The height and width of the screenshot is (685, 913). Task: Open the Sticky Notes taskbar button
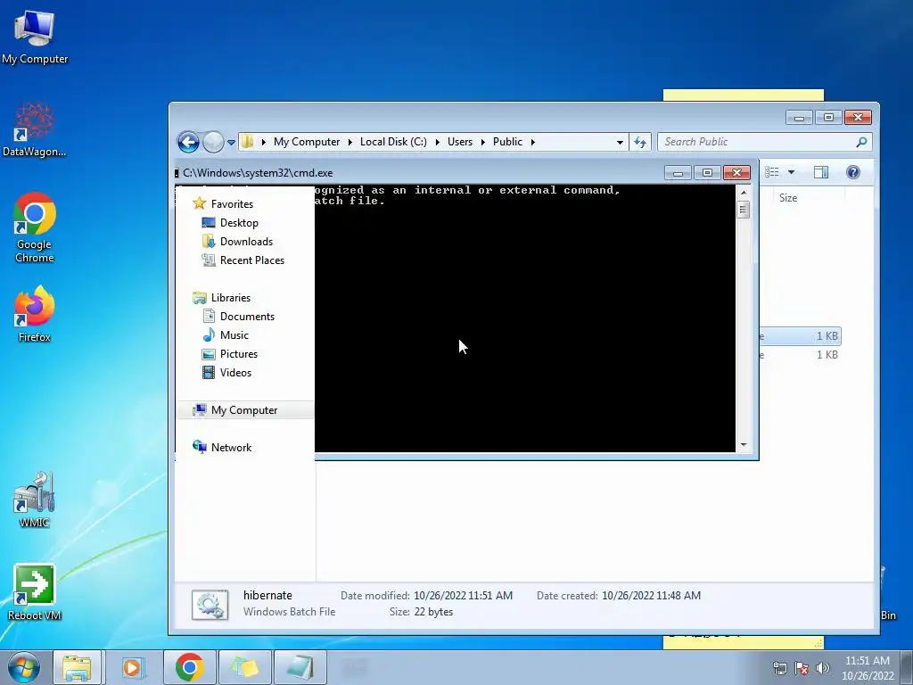click(244, 667)
